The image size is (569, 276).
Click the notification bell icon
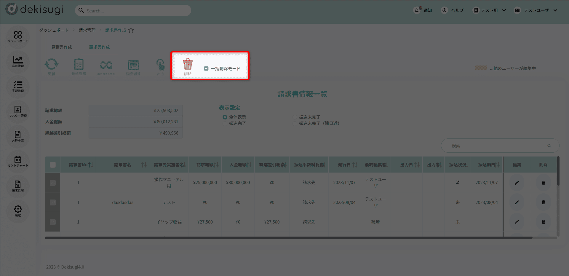click(417, 10)
